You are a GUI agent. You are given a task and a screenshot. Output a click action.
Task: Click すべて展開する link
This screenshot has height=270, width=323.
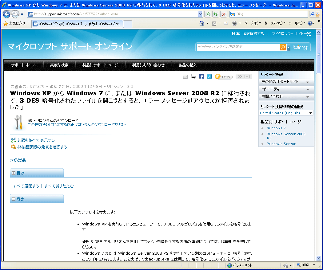point(26,186)
